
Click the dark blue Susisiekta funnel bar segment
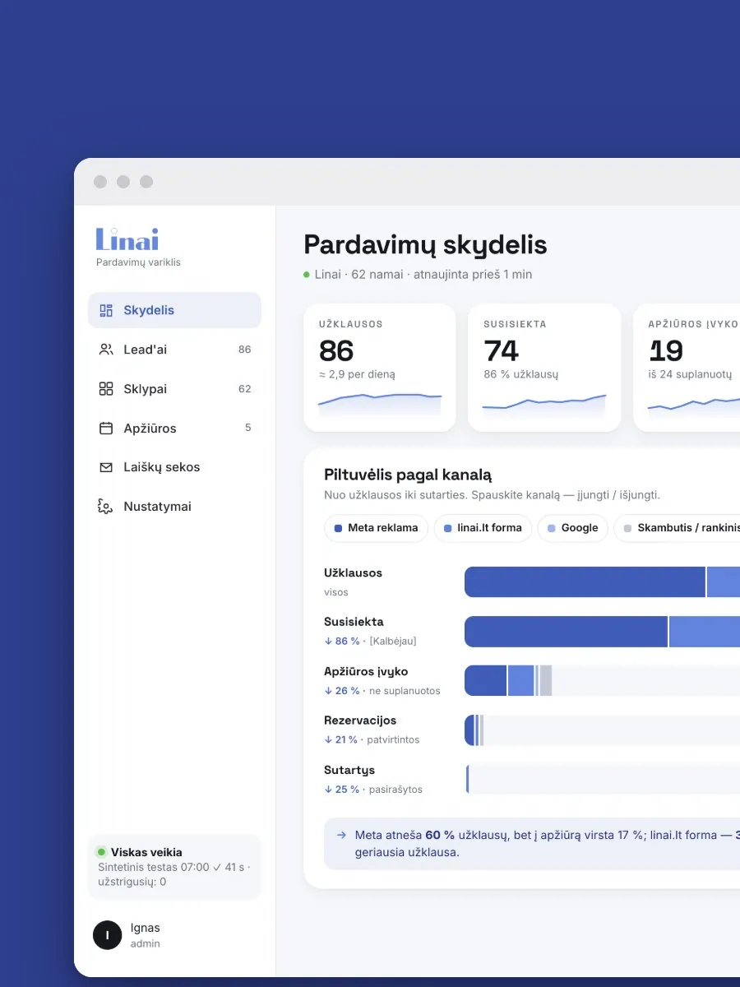[x=566, y=632]
